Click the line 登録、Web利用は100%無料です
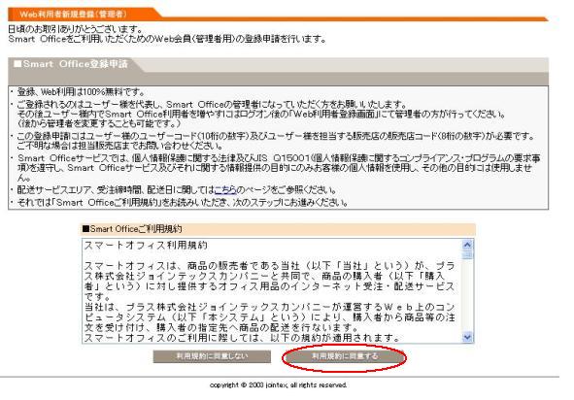 pos(82,92)
